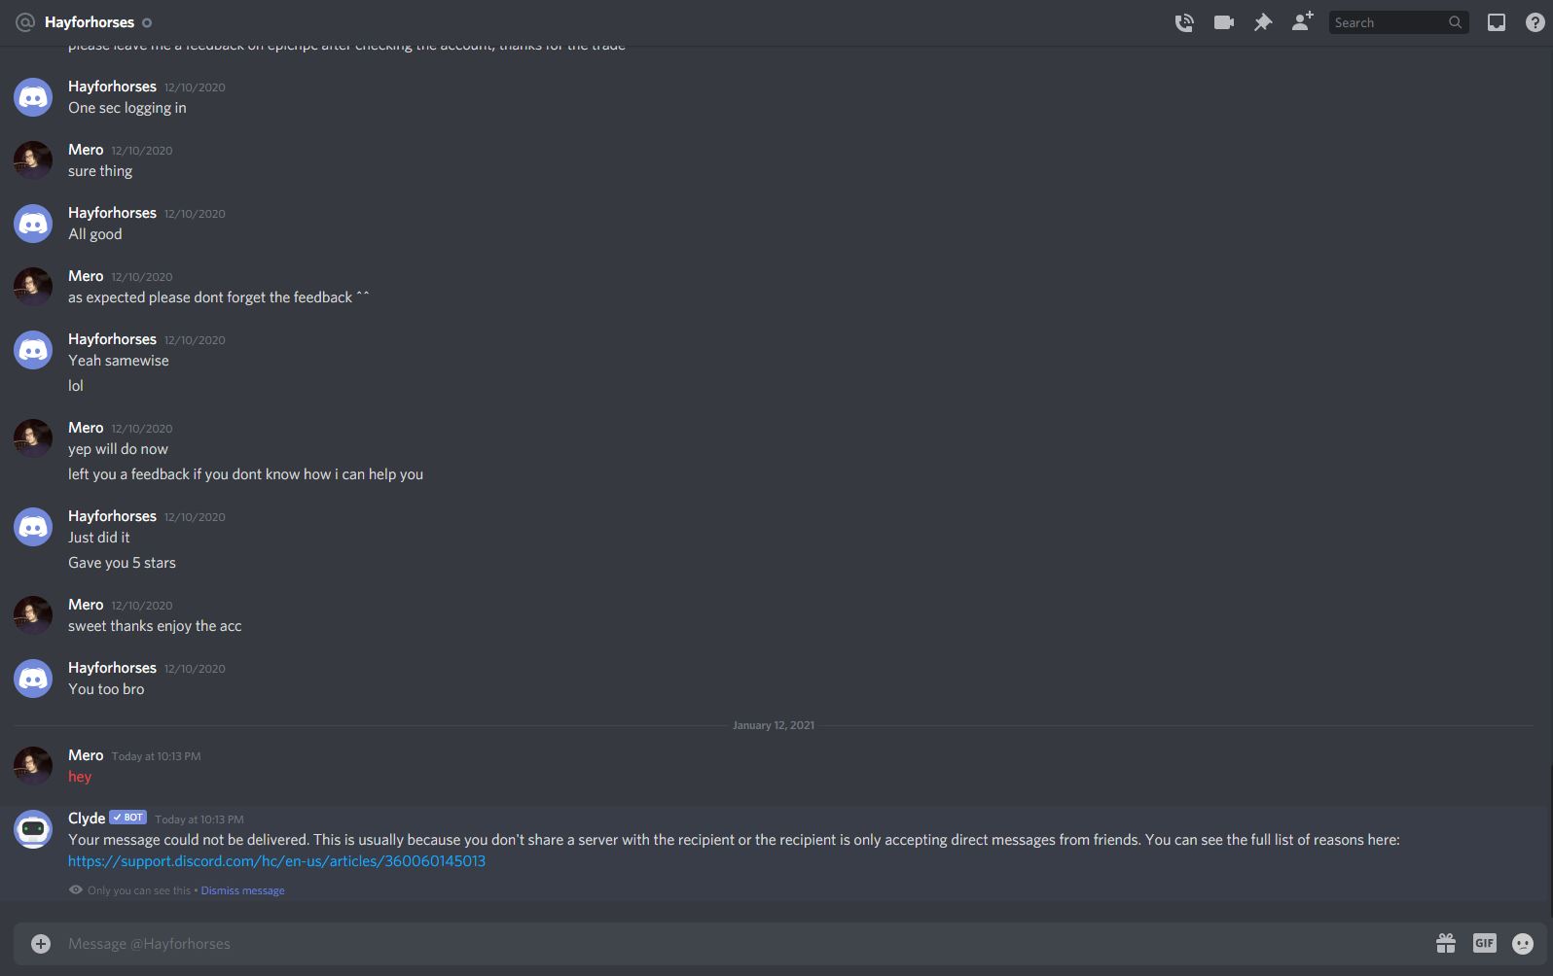The image size is (1553, 976).
Task: Open the emoji picker
Action: [1523, 943]
